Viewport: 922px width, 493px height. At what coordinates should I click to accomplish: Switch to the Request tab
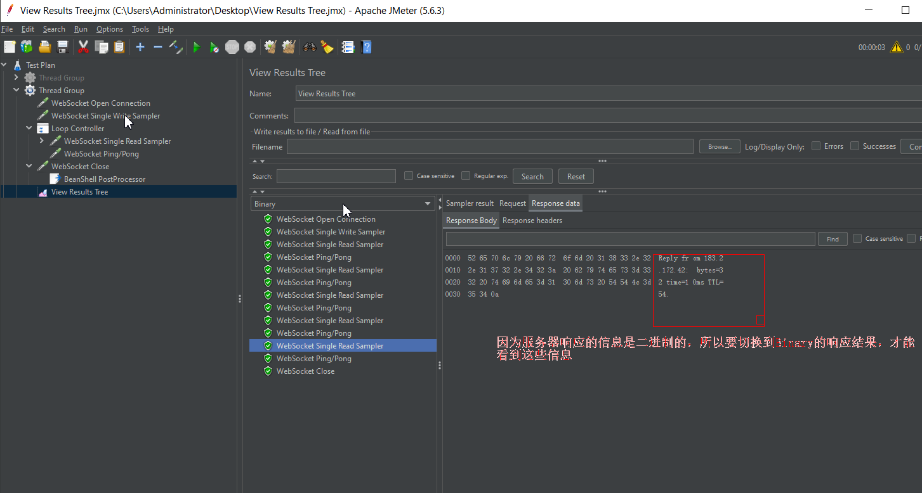[x=513, y=203]
